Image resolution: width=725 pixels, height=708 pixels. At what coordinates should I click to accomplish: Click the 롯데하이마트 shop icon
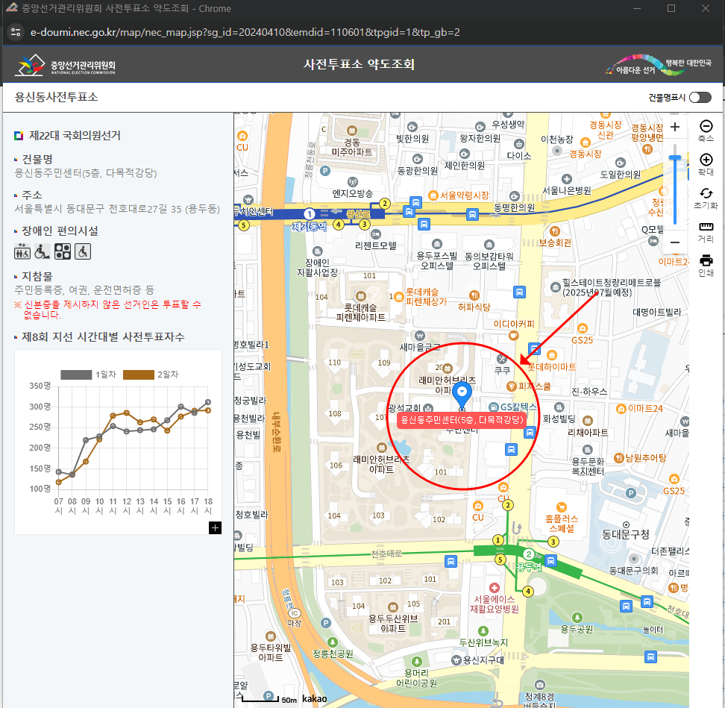pyautogui.click(x=552, y=355)
